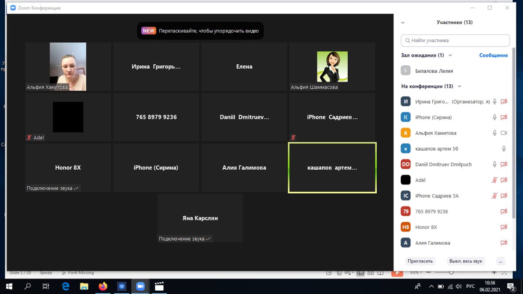Click iPhone Садриев 5А crossed-out camera icon
Screen dimensions: 523x294
click(x=504, y=196)
